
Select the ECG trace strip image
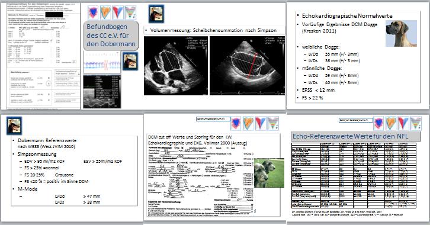(102, 63)
